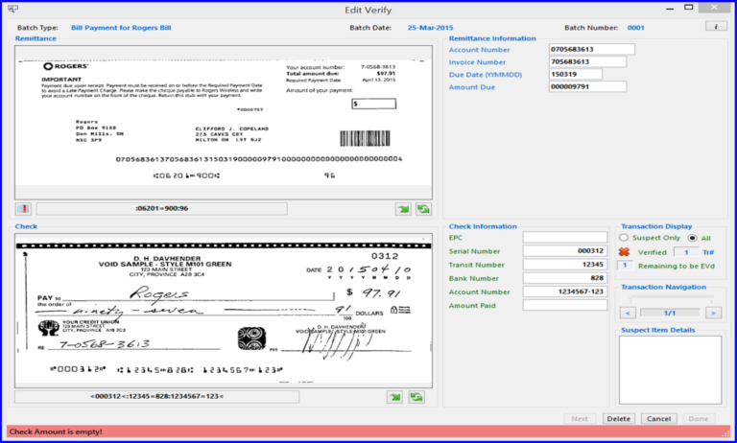
Task: Click the Due Date (YYMMDD) field
Action: (x=576, y=74)
